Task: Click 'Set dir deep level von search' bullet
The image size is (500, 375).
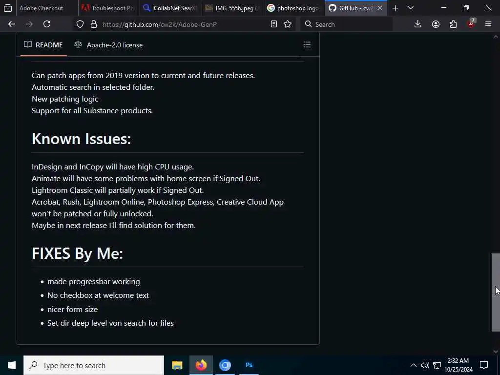Action: coord(110,323)
